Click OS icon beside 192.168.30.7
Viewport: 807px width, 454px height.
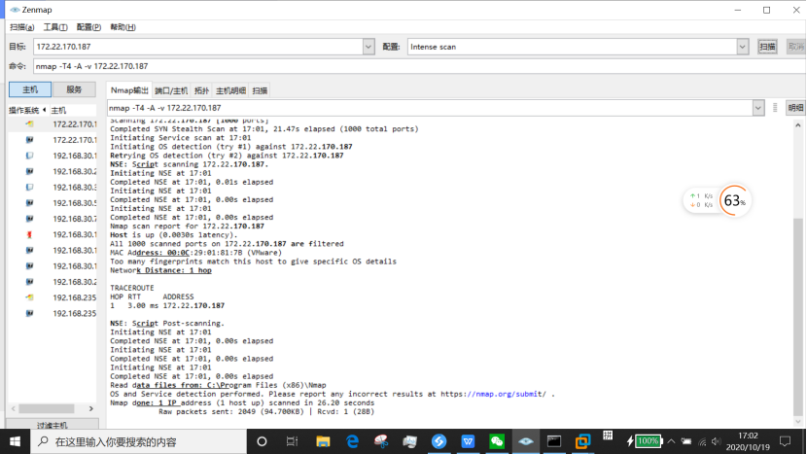tap(29, 219)
